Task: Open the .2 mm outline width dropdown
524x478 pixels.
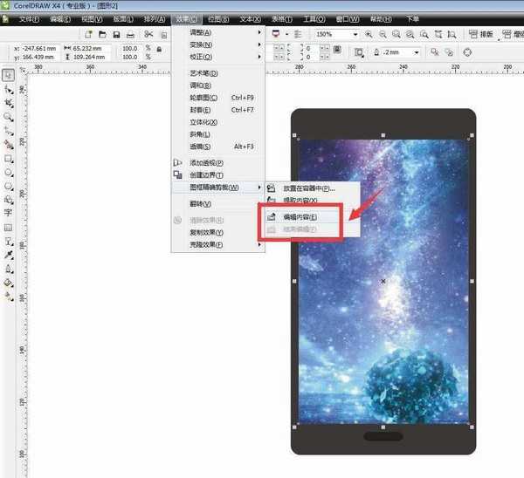Action: click(x=417, y=52)
